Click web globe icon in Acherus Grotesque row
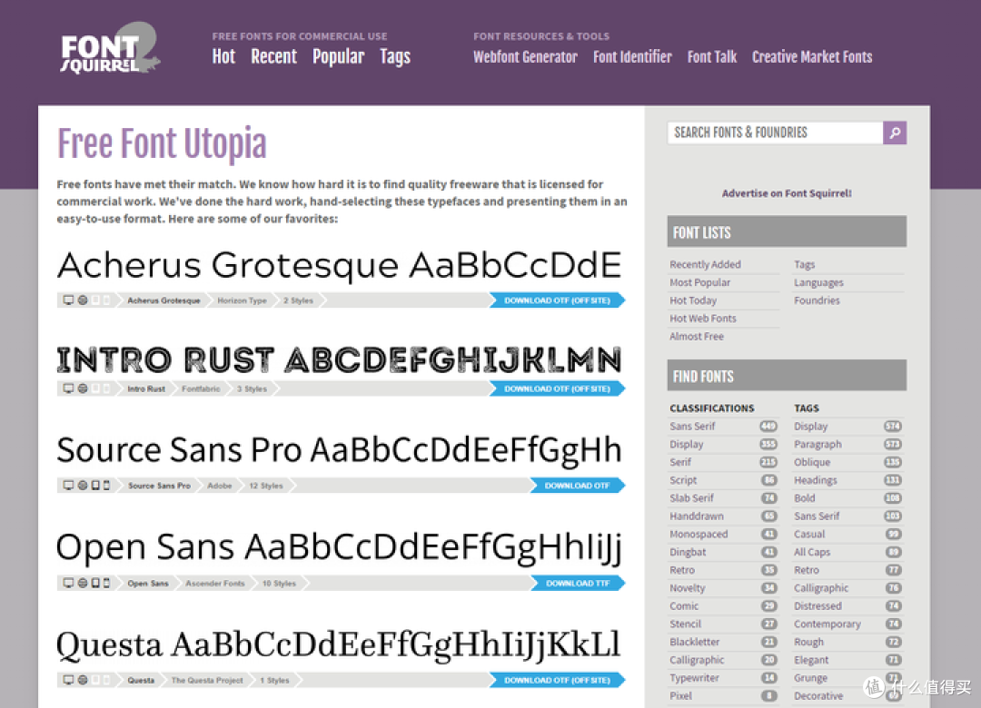Image resolution: width=981 pixels, height=708 pixels. pyautogui.click(x=83, y=300)
